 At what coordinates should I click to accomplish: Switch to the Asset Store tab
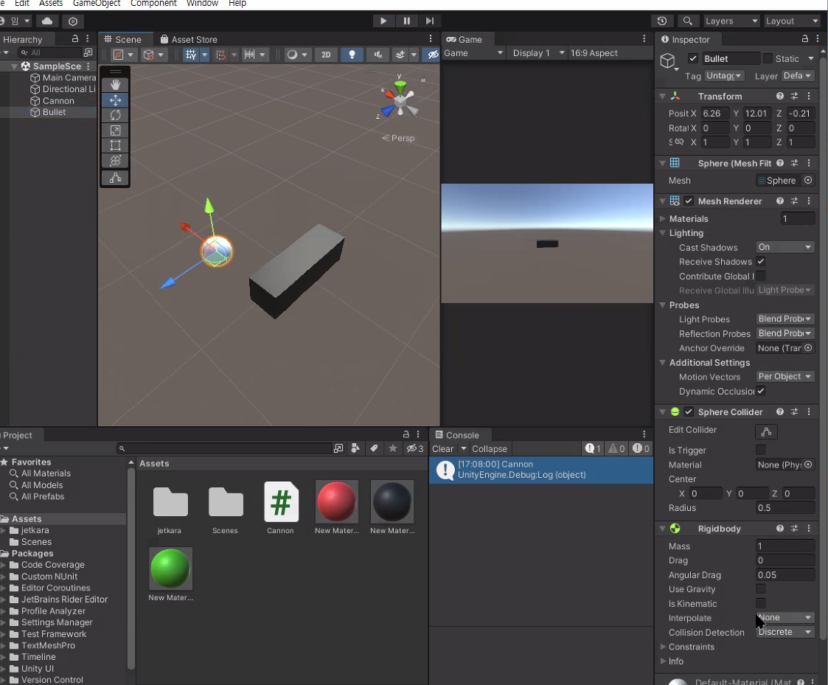click(189, 39)
